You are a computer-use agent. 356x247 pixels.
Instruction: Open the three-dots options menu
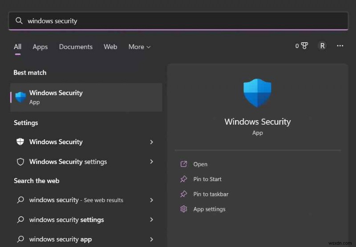pos(340,46)
